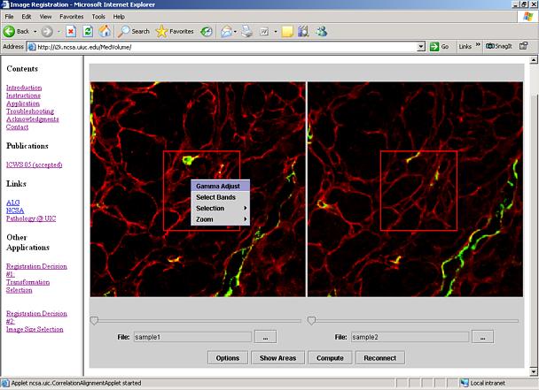The image size is (539, 390).
Task: Click the Show Areas button
Action: coord(278,358)
